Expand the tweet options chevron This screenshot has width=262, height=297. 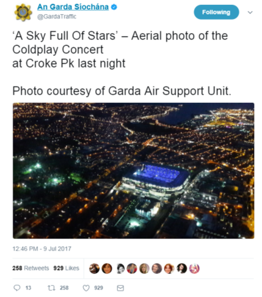(x=250, y=12)
